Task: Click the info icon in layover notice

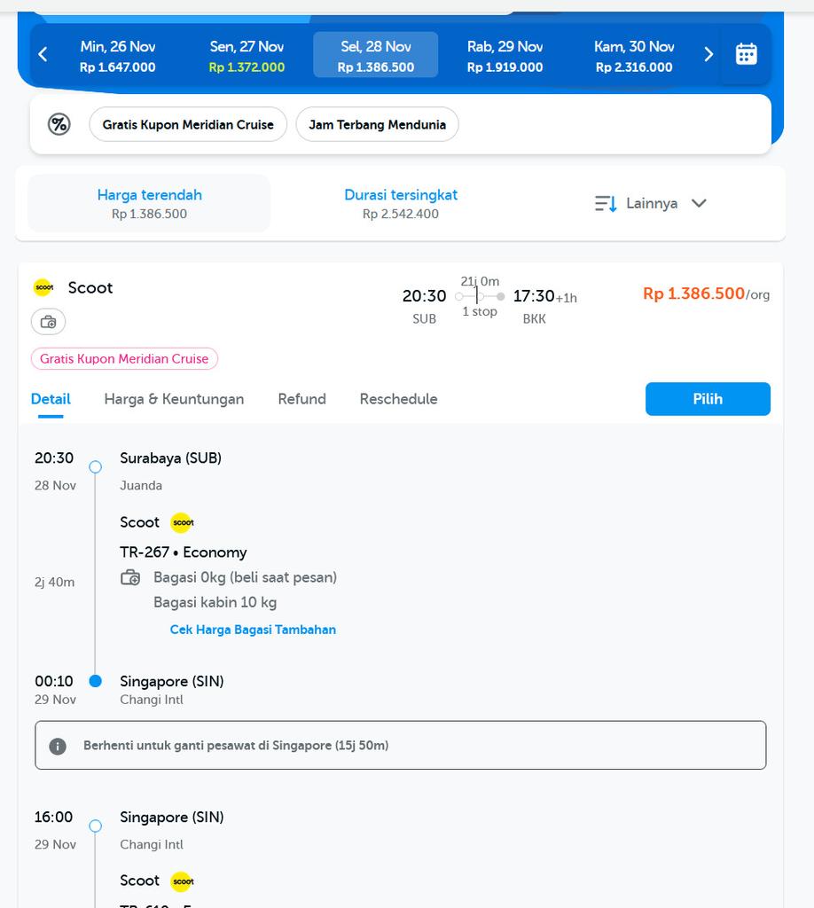Action: point(58,746)
